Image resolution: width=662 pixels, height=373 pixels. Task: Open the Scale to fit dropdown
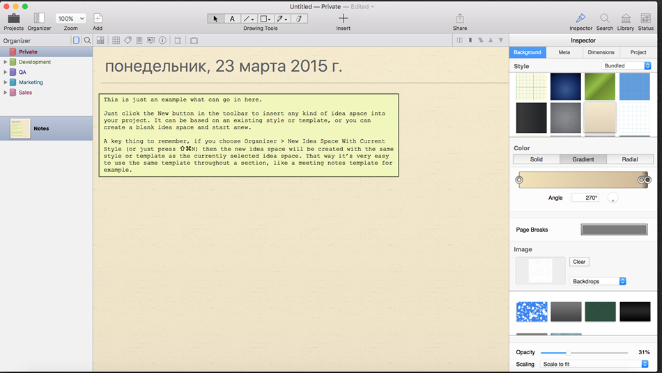click(594, 364)
